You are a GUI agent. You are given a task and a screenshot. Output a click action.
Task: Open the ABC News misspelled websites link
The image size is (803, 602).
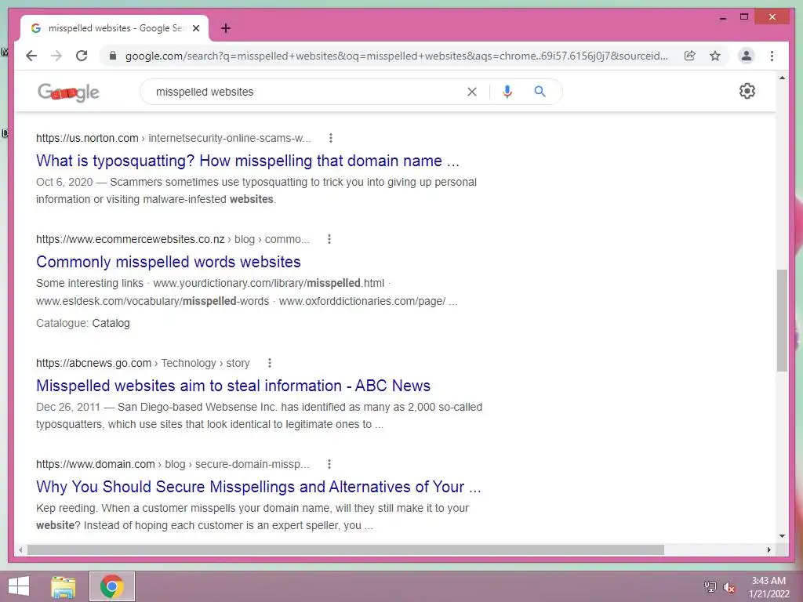233,386
